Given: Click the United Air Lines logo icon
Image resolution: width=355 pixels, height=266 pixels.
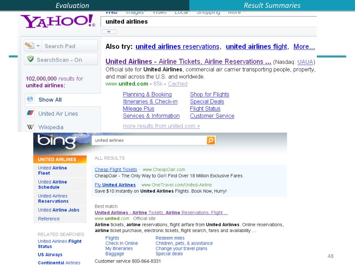Looking at the screenshot, I should click(30, 113).
